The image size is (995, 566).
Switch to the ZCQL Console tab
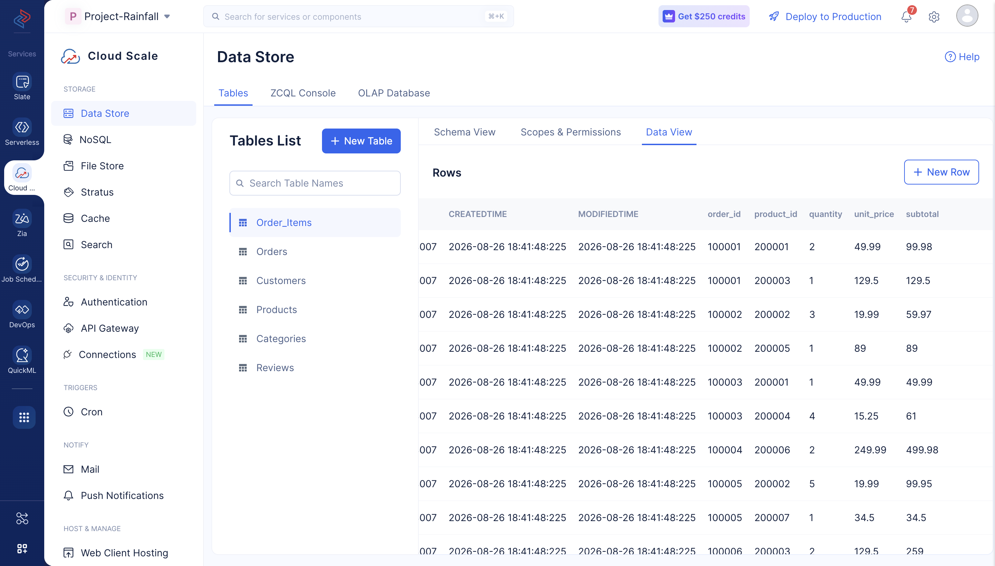303,93
